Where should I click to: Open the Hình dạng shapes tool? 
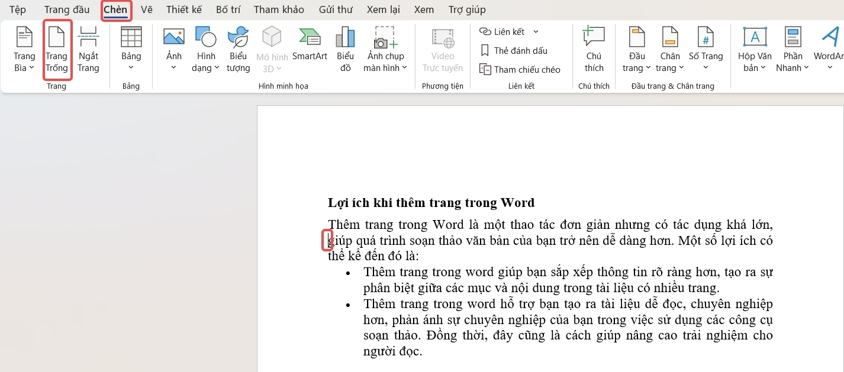205,50
